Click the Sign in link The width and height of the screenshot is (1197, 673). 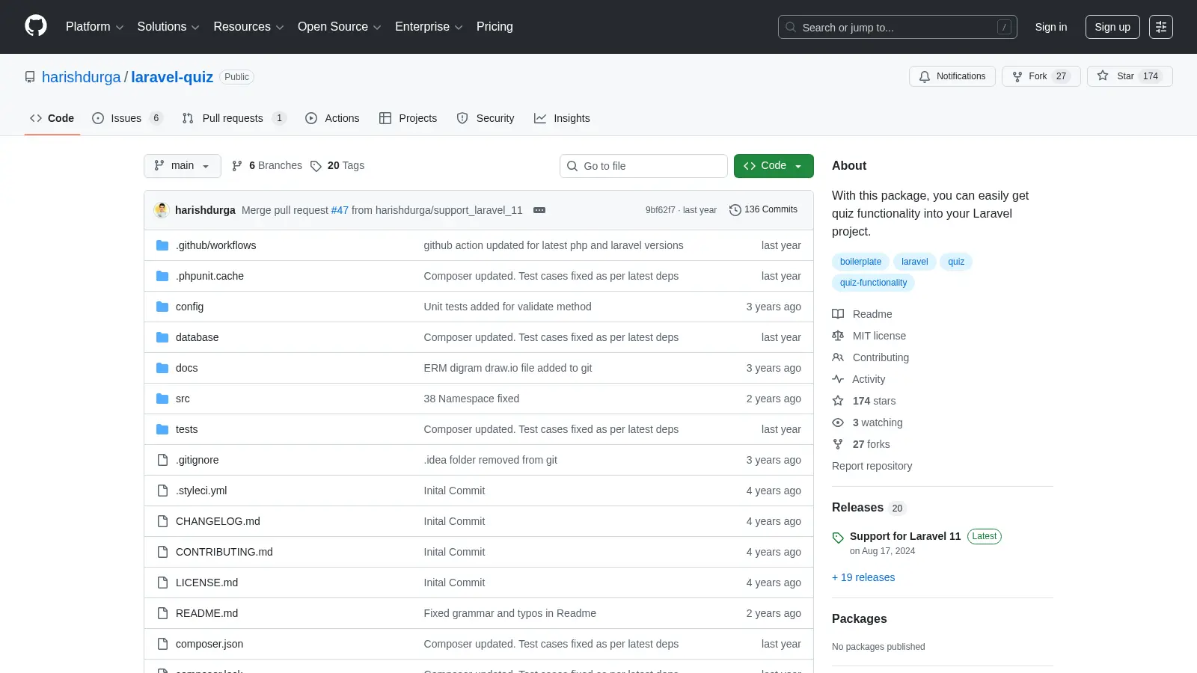coord(1051,27)
